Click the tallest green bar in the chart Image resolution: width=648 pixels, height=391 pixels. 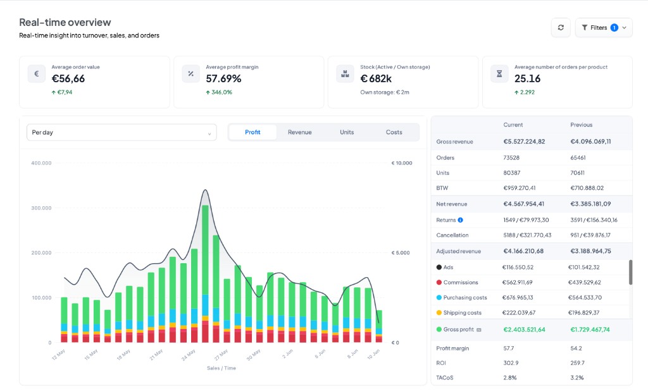pos(205,250)
